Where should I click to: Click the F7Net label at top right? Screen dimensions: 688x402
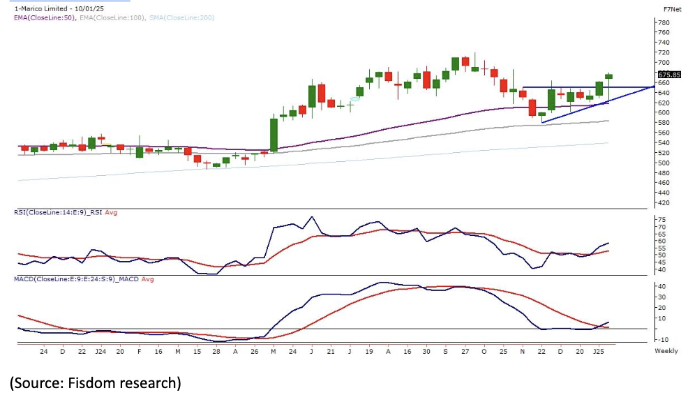point(671,8)
